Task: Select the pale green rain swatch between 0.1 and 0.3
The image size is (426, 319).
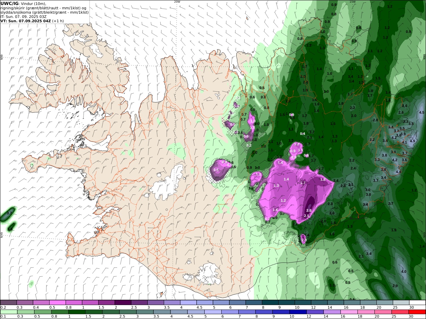Action: coord(10,312)
